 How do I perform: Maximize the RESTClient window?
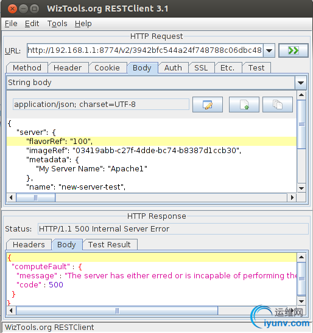(x=35, y=9)
